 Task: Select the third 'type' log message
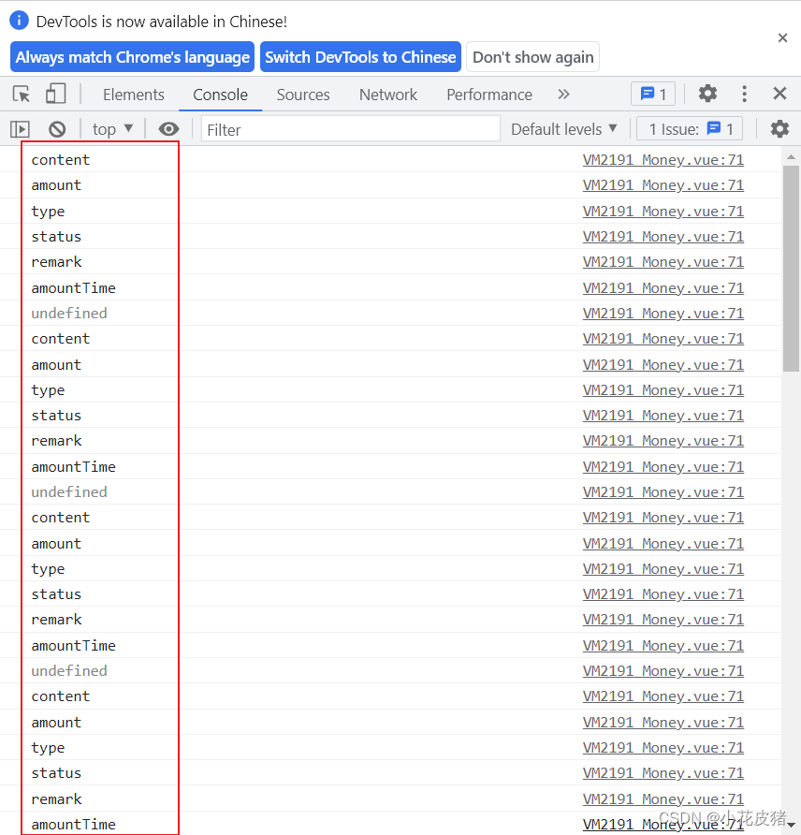tap(48, 569)
